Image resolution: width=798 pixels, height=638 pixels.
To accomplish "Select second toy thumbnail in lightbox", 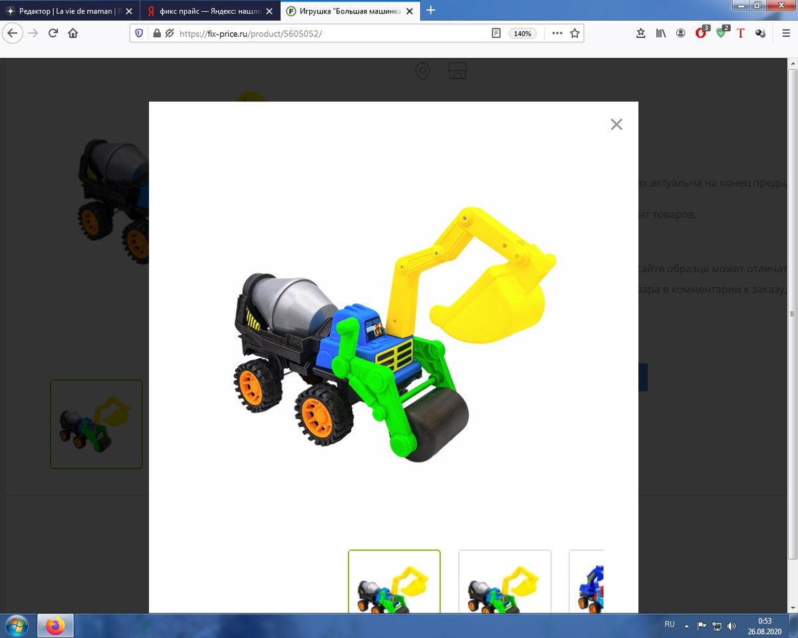I will click(505, 582).
